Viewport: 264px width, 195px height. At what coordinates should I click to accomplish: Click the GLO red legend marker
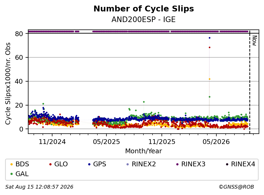tap(50, 164)
